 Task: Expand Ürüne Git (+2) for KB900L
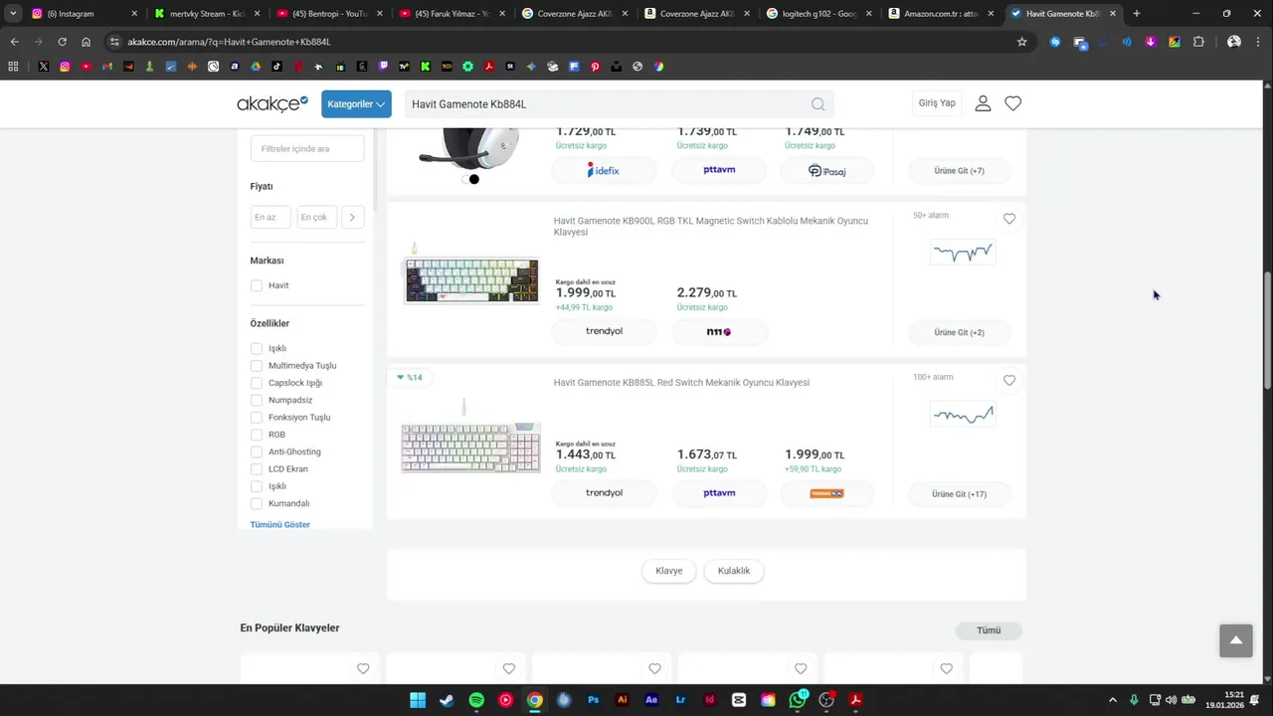959,332
